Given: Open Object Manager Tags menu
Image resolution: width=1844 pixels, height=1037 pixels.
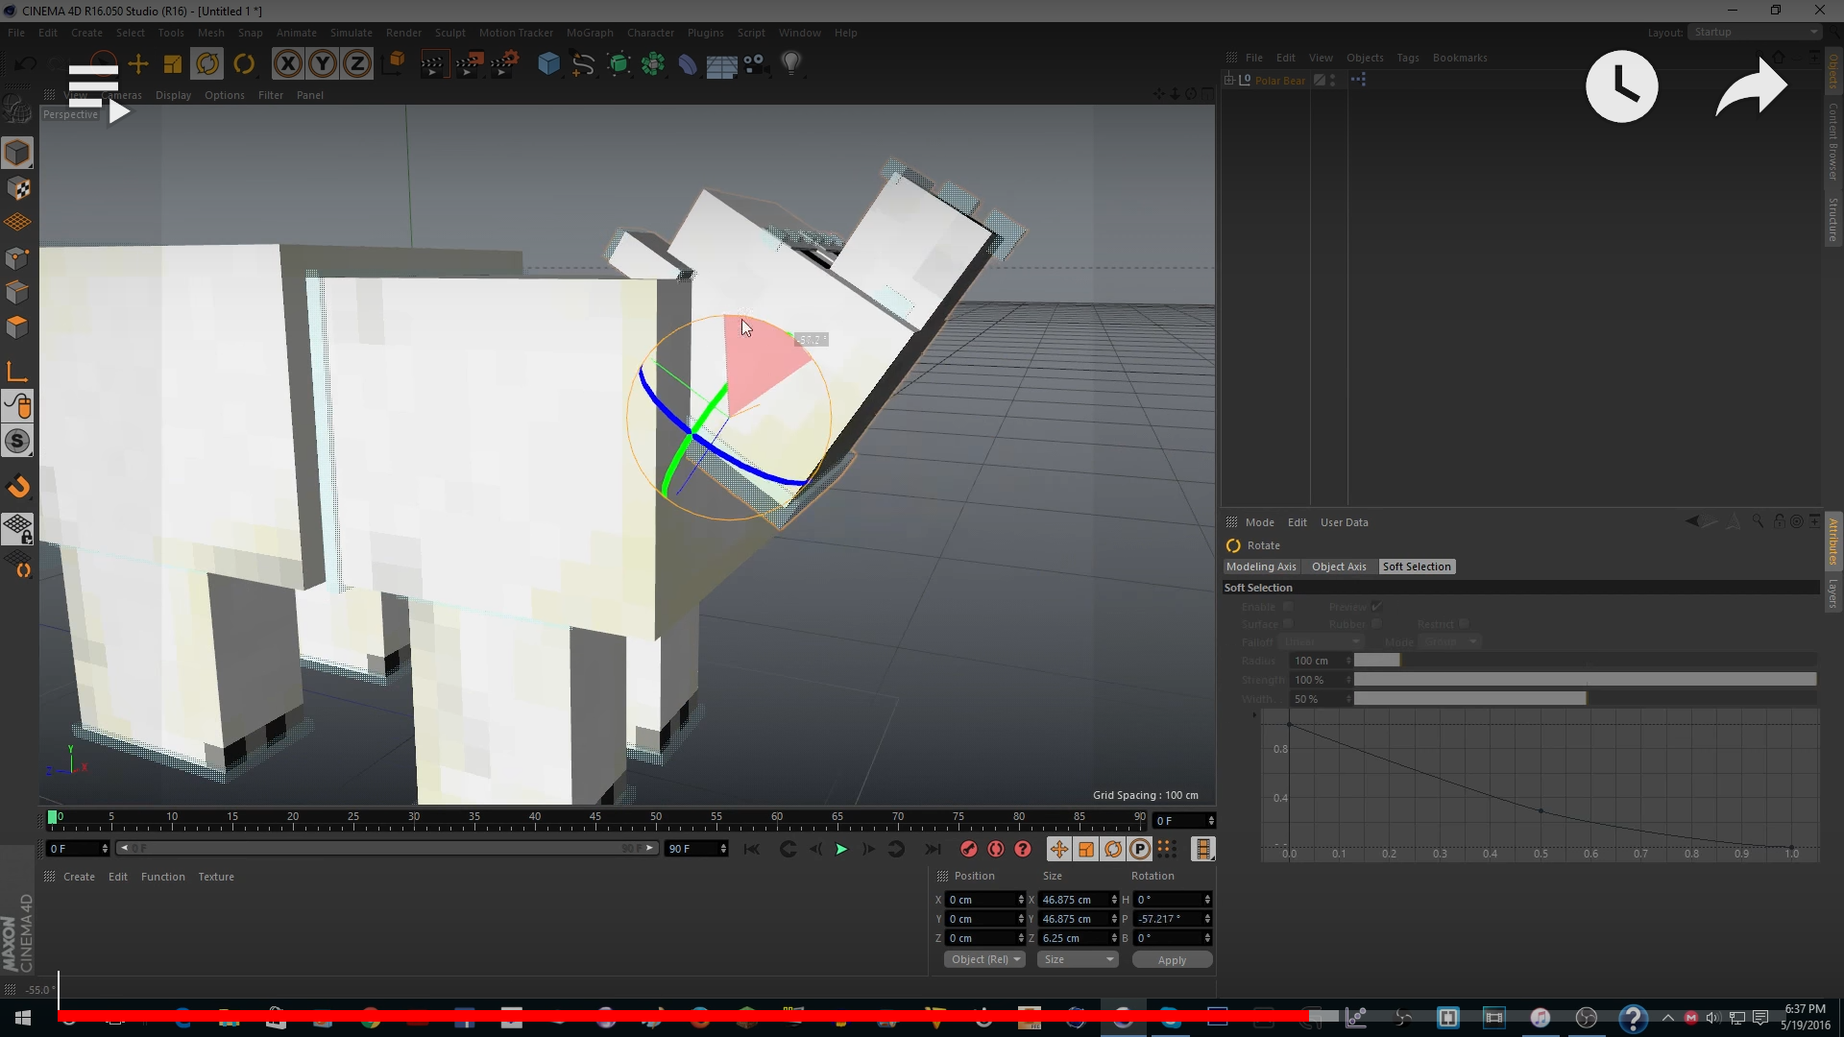Looking at the screenshot, I should point(1407,58).
